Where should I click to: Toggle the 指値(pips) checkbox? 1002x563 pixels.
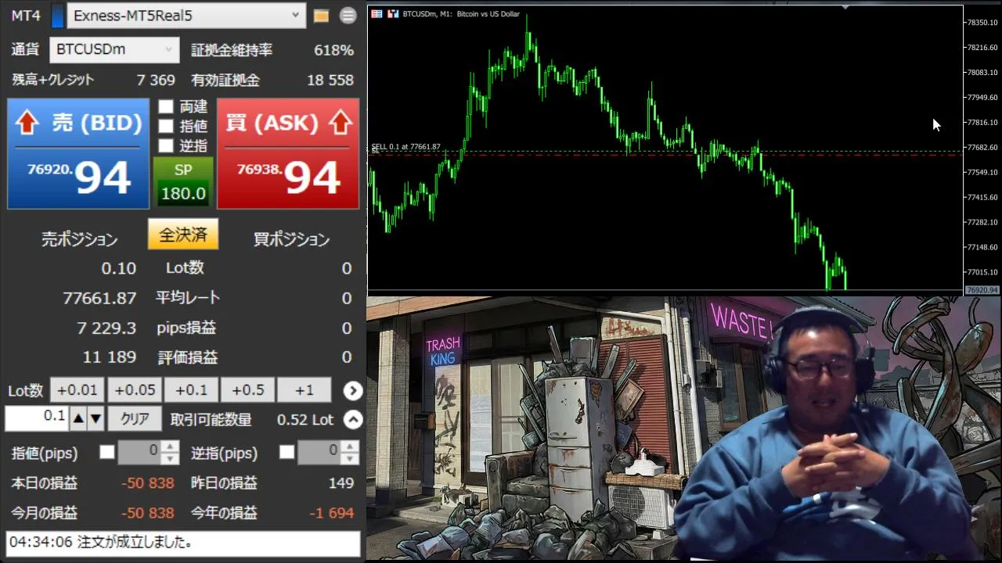point(107,452)
